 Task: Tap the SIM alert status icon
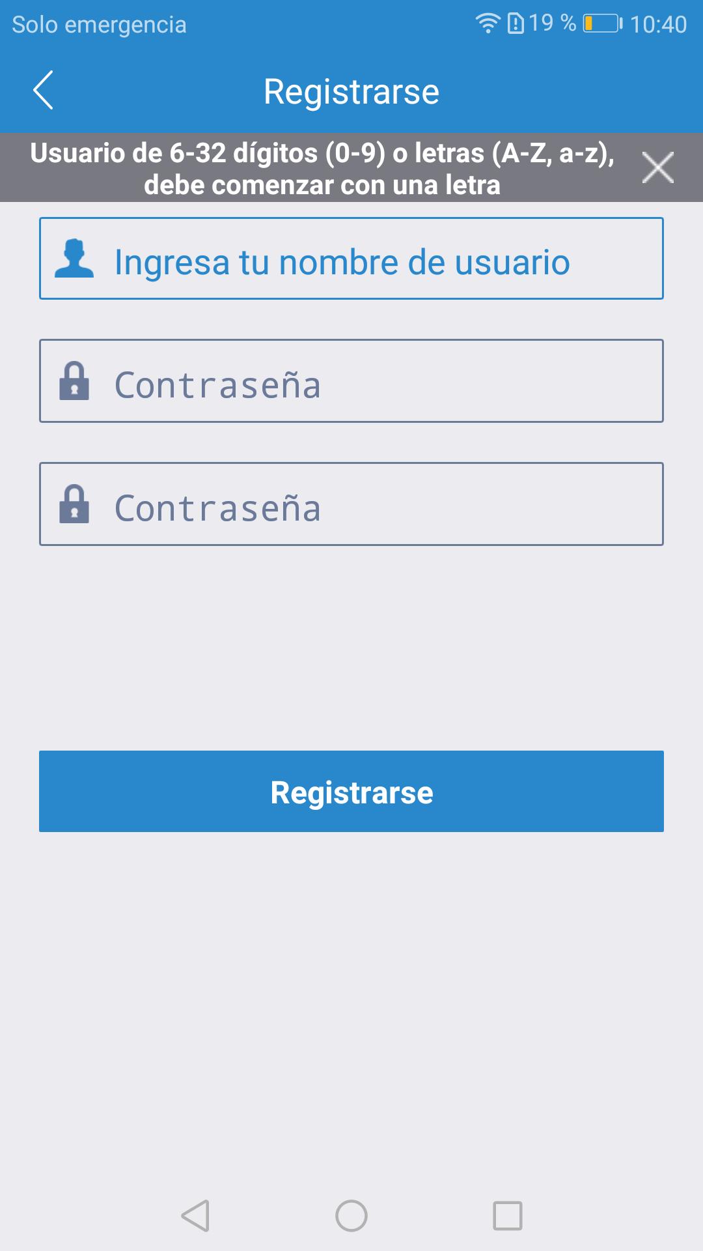(516, 24)
